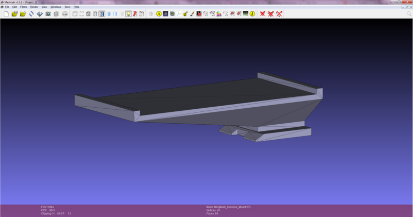Create a new empty project
This screenshot has height=217, width=413.
tap(6, 14)
